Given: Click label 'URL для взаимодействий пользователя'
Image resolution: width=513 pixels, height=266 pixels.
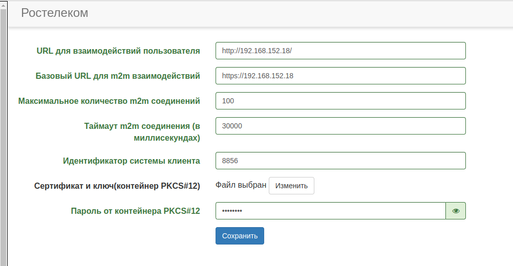Looking at the screenshot, I should pyautogui.click(x=118, y=51).
